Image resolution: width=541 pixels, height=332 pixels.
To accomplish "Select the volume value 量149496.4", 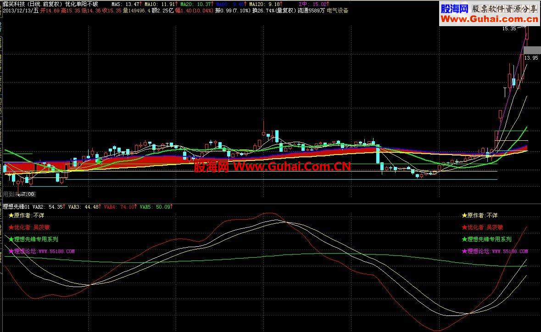I will coord(137,11).
